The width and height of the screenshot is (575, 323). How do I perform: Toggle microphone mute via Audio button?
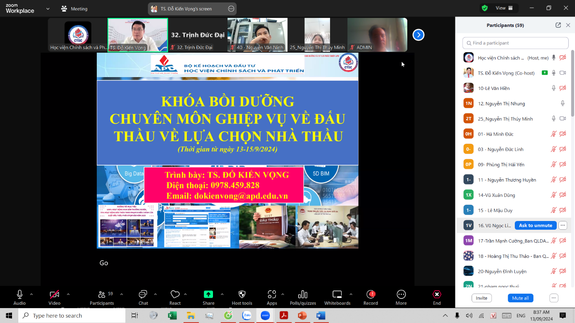(20, 294)
